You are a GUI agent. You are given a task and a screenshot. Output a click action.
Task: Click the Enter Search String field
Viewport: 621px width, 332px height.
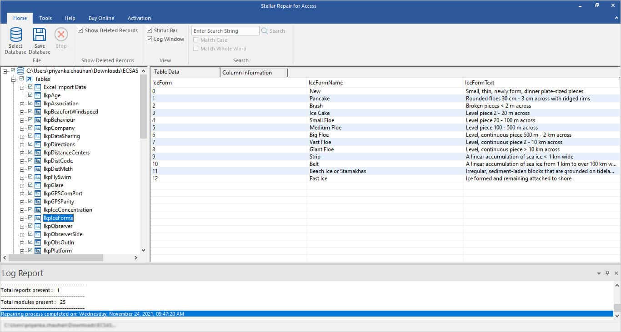coord(225,31)
